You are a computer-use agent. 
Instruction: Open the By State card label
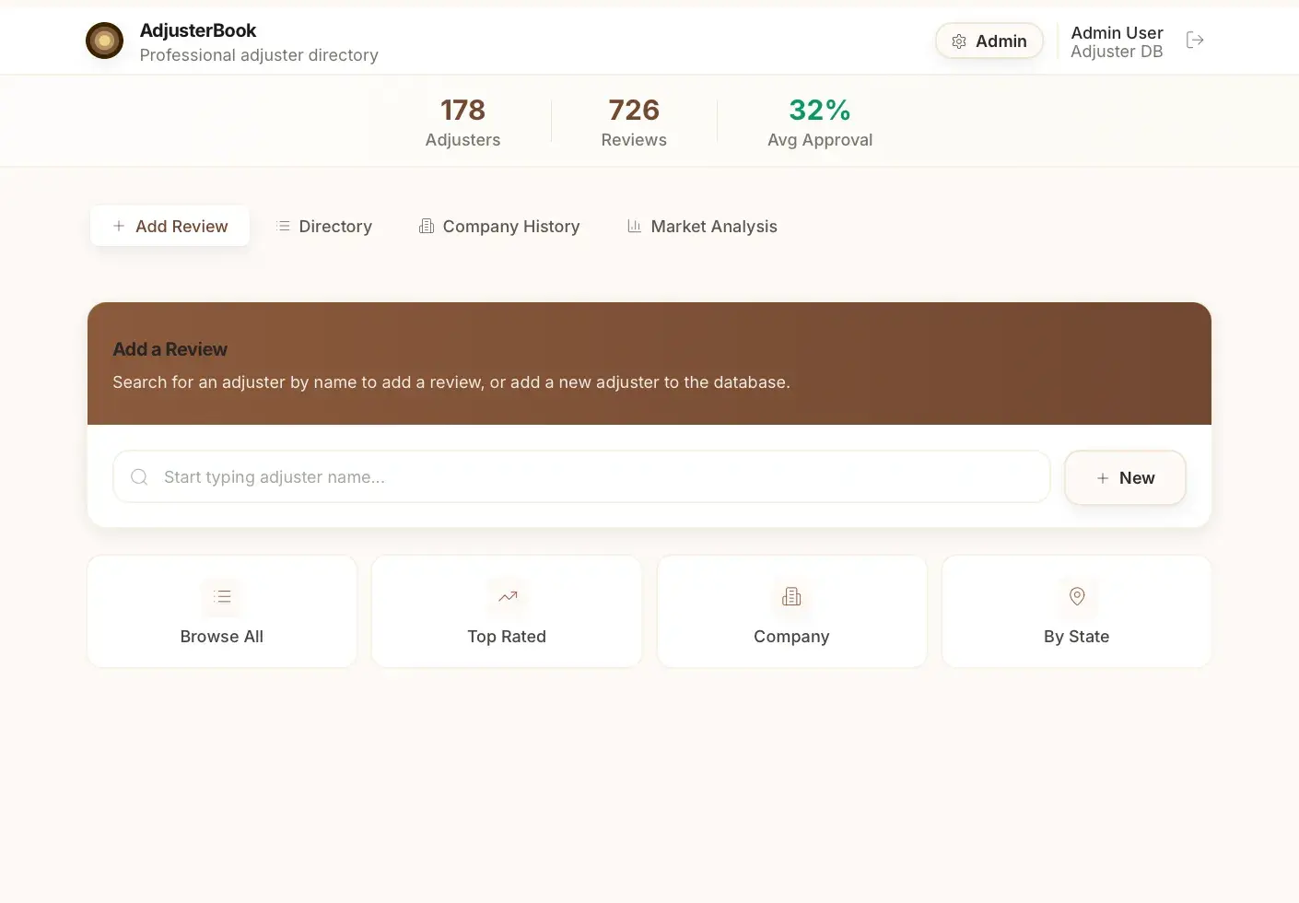tap(1076, 637)
